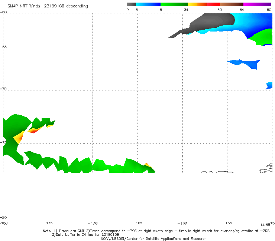
Task: Click the magenta-purple segment of the color bar
Action: pos(257,4)
